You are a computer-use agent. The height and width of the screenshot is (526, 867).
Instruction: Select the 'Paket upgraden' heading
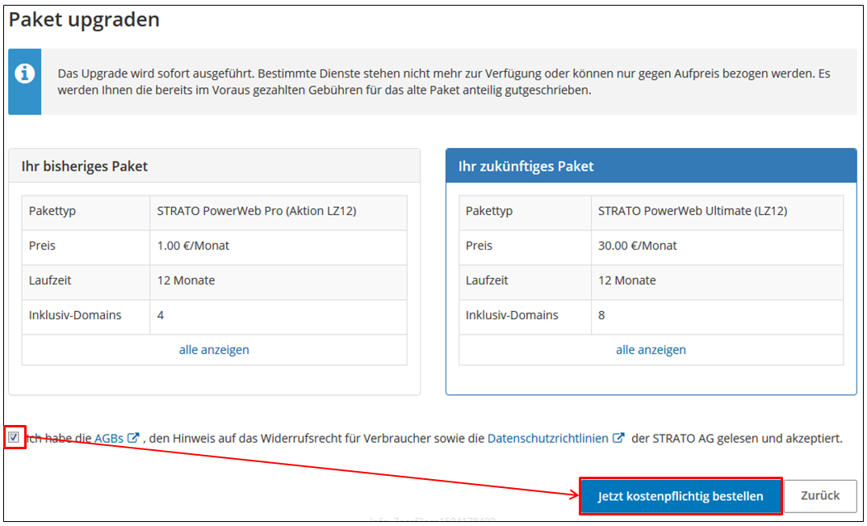click(x=84, y=19)
